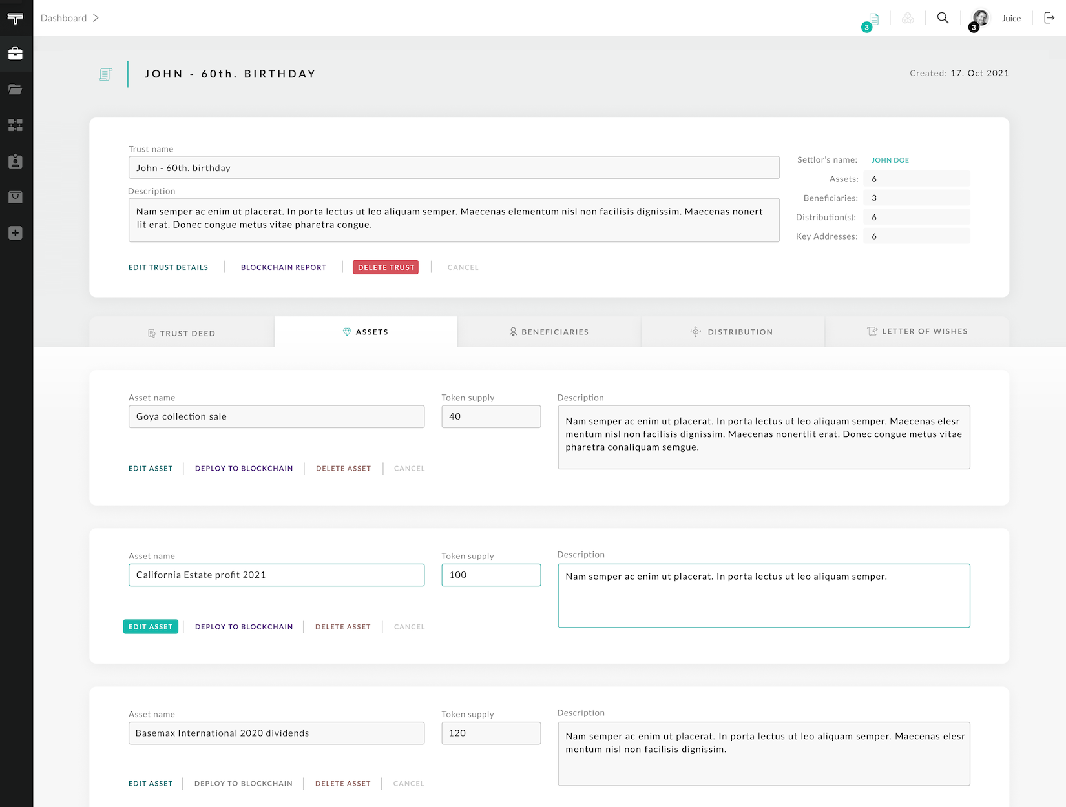1066x807 pixels.
Task: Open the John Doe settlor link
Action: [890, 160]
